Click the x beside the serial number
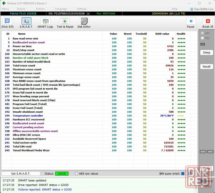 88,14
